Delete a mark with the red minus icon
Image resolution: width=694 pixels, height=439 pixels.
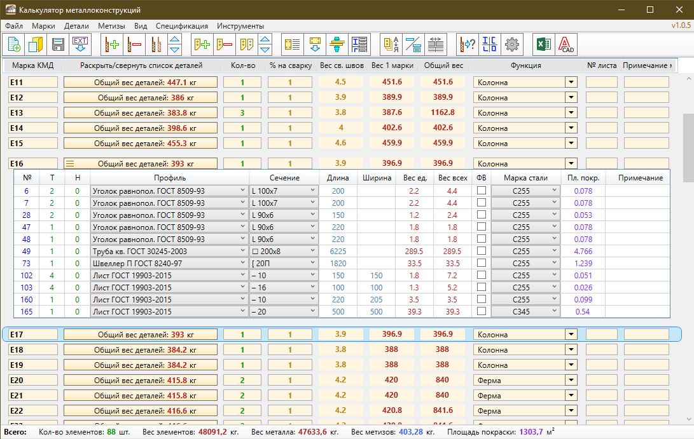click(x=134, y=44)
